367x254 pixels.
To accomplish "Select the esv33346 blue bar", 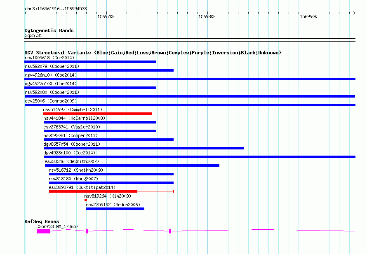I will (132, 165).
